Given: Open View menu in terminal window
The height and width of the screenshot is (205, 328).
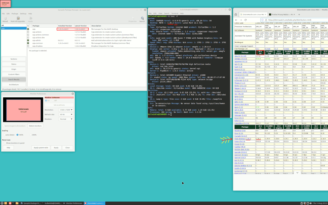Looking at the screenshot, I should [160, 13].
